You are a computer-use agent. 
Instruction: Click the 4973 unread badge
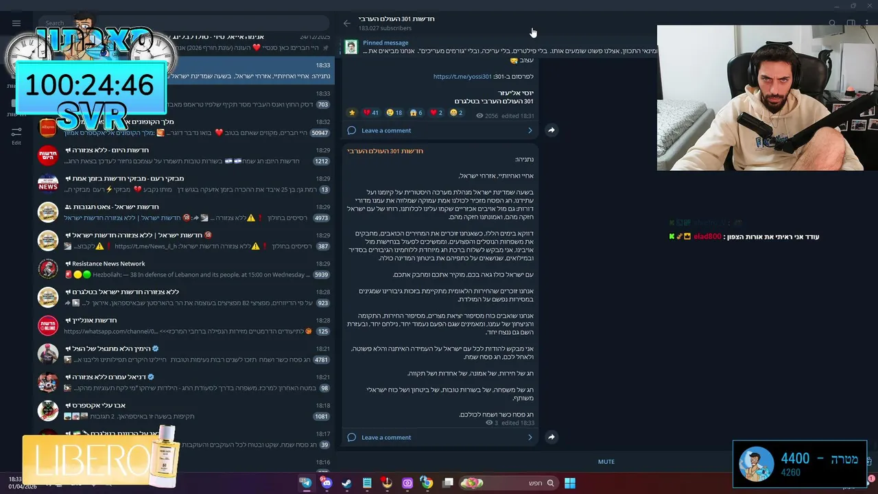coord(321,218)
